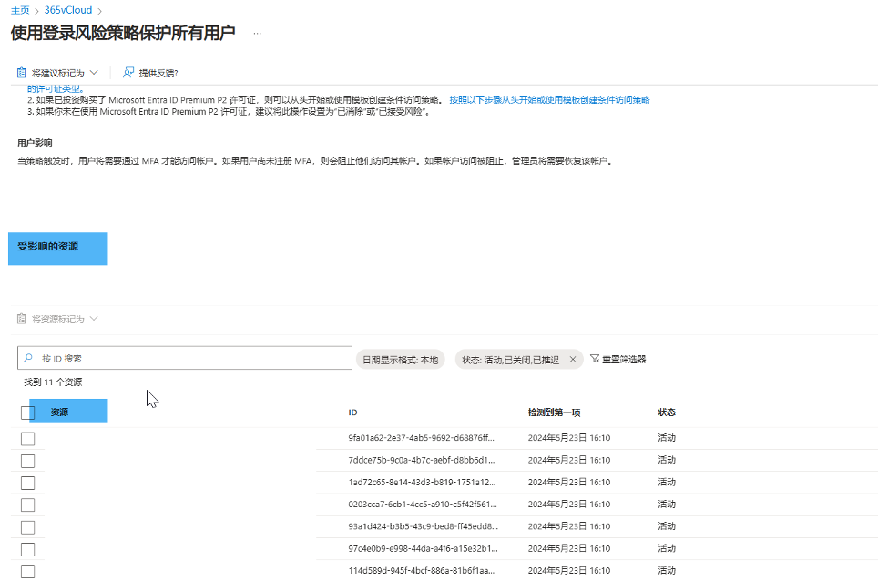This screenshot has width=878, height=581.
Task: Open the 主页 breadcrumb link
Action: (20, 10)
